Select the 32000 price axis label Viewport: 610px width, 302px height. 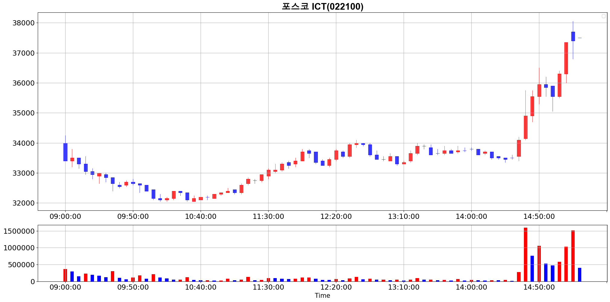(24, 203)
